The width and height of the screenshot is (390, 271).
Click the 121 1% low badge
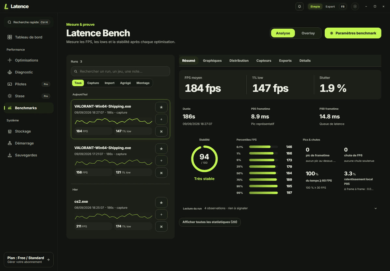[133, 172]
